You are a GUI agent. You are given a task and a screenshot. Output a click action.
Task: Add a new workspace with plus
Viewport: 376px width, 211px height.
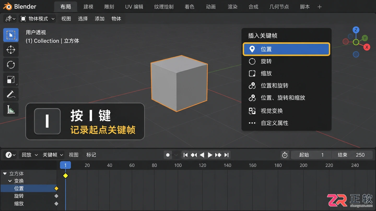click(320, 7)
